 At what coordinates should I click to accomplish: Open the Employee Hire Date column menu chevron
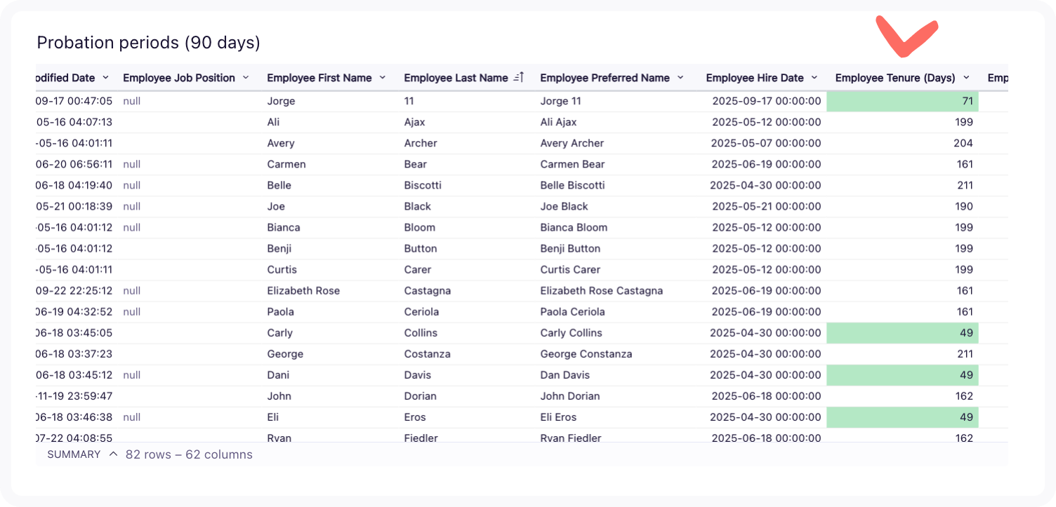pos(814,78)
